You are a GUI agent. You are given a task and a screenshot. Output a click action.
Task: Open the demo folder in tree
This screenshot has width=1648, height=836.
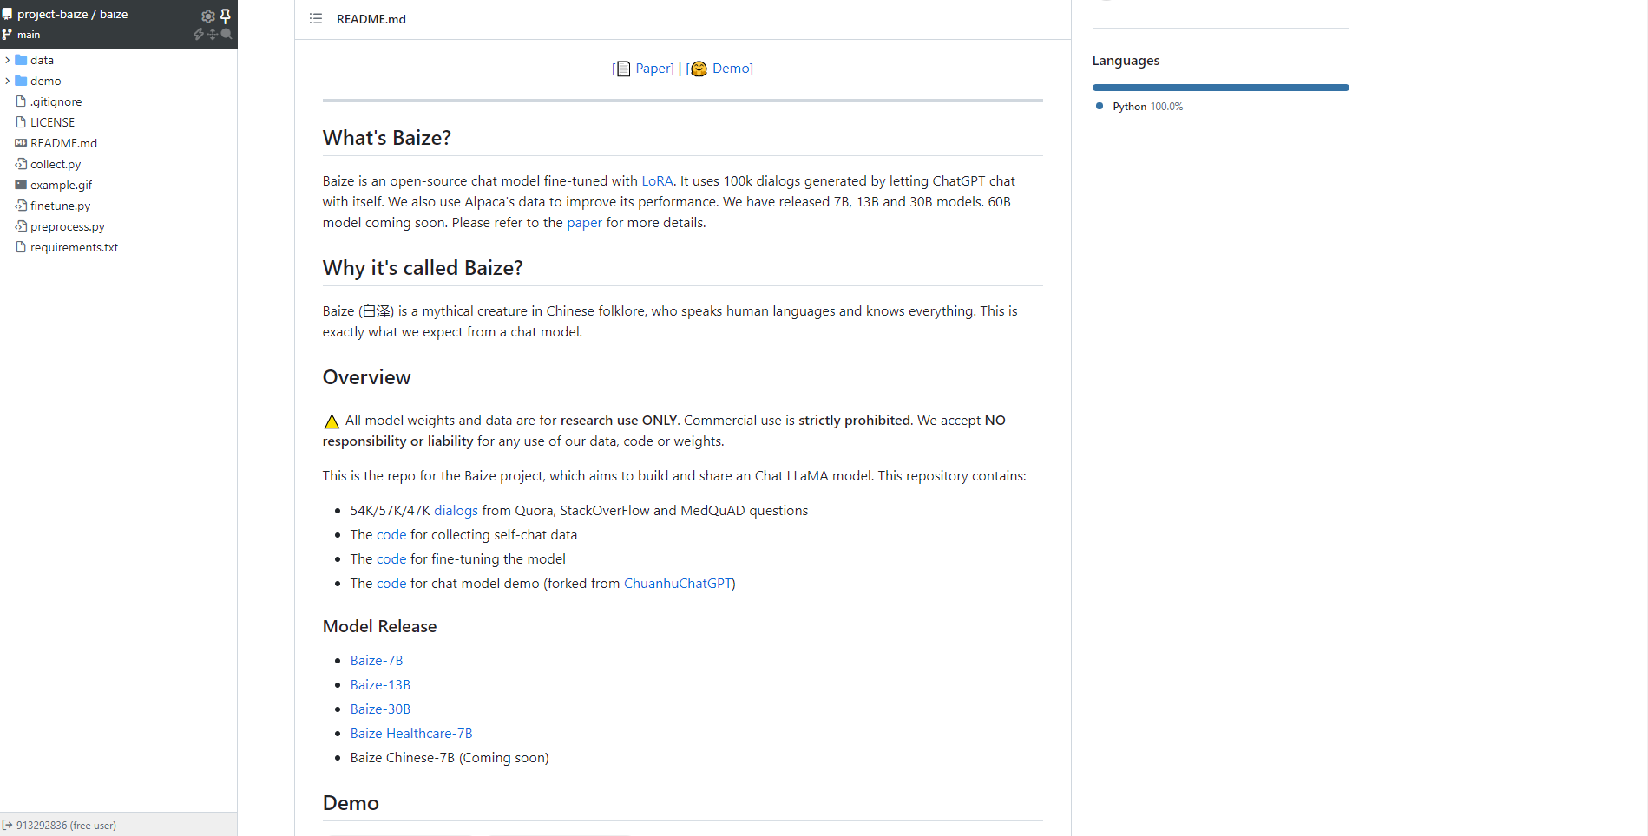tap(45, 81)
